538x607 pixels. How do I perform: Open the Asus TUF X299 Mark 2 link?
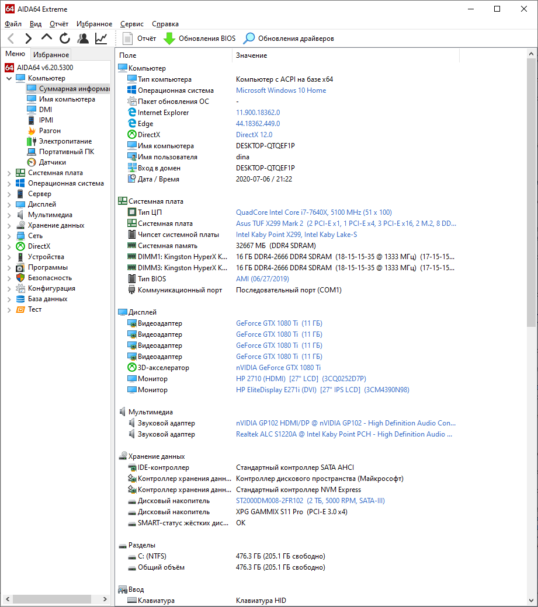point(346,224)
